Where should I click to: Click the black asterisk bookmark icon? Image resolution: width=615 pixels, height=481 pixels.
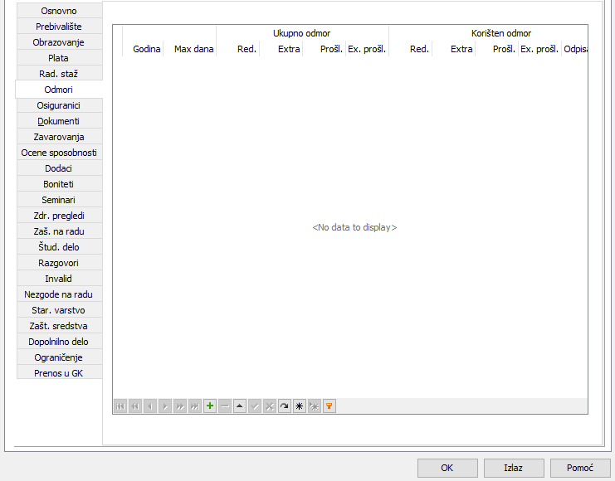click(300, 406)
